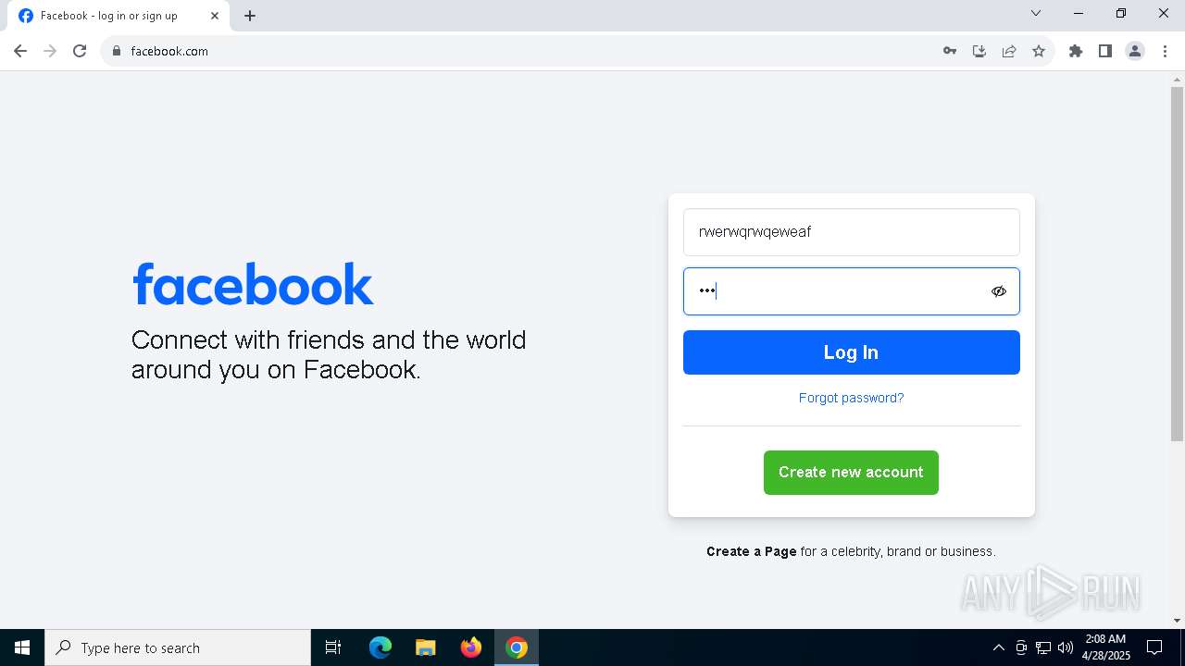
Task: Toggle the Chrome side panel icon
Action: (1105, 51)
